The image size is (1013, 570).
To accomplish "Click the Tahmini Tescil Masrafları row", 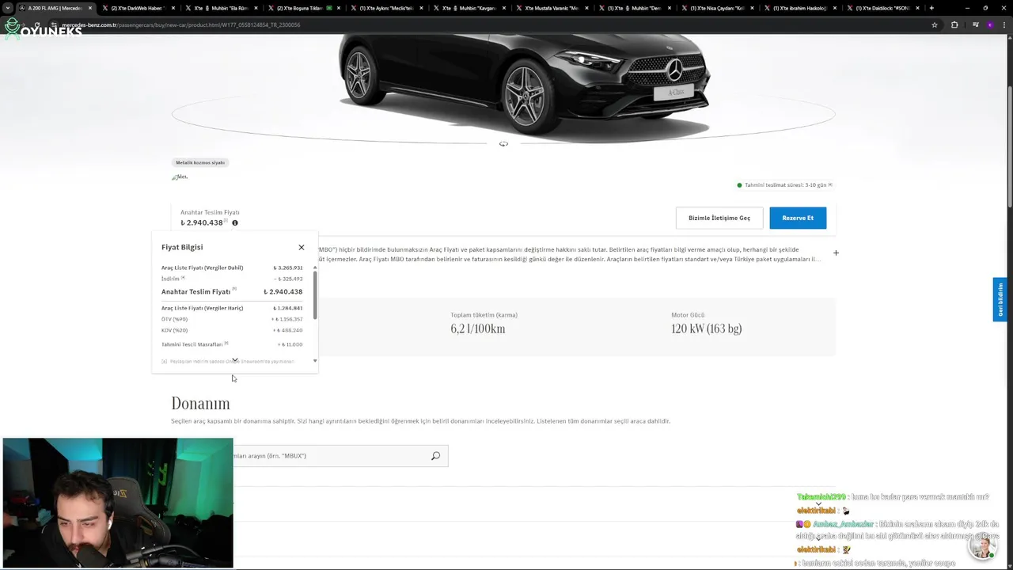I will [232, 344].
